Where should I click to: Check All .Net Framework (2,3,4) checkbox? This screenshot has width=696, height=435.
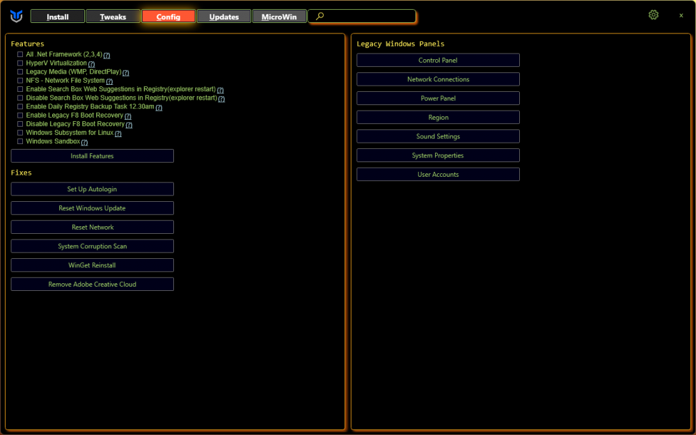20,54
